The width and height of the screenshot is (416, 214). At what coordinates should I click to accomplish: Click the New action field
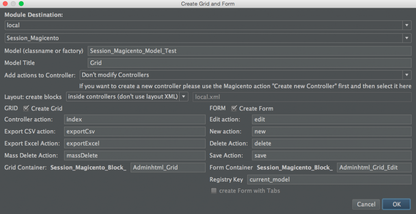pos(331,131)
